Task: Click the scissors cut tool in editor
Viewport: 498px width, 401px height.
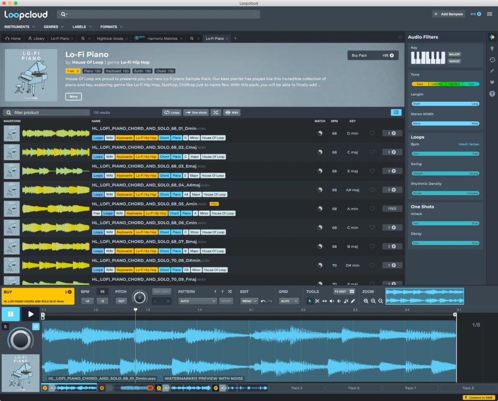Action: (317, 301)
